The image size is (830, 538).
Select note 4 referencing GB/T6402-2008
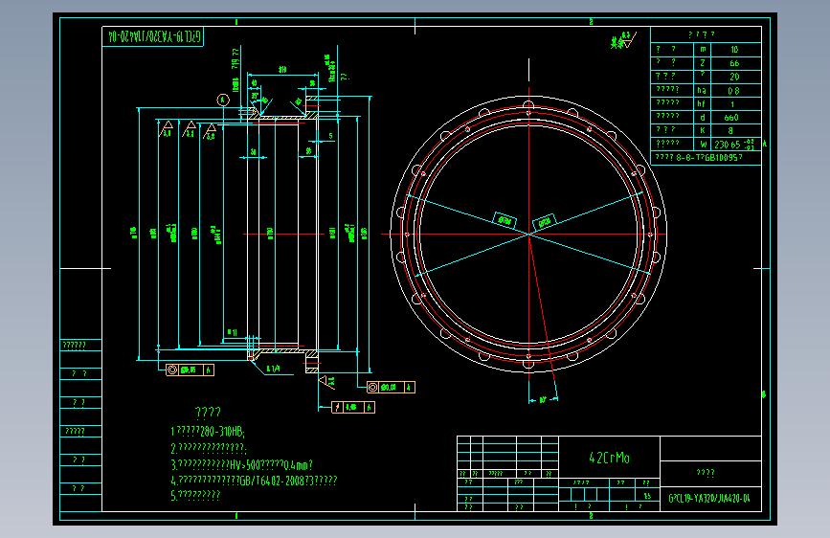[x=254, y=481]
